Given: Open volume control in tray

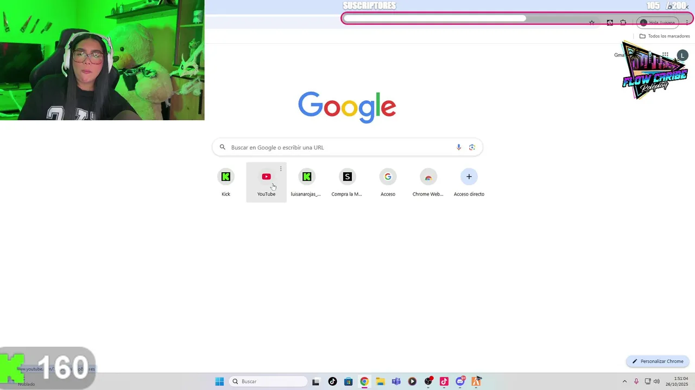Looking at the screenshot, I should click(x=656, y=381).
